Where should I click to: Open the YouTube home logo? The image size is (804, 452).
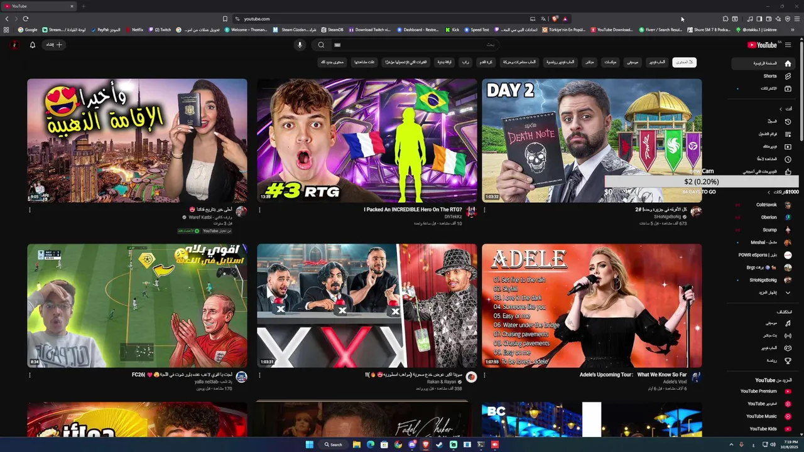click(762, 45)
